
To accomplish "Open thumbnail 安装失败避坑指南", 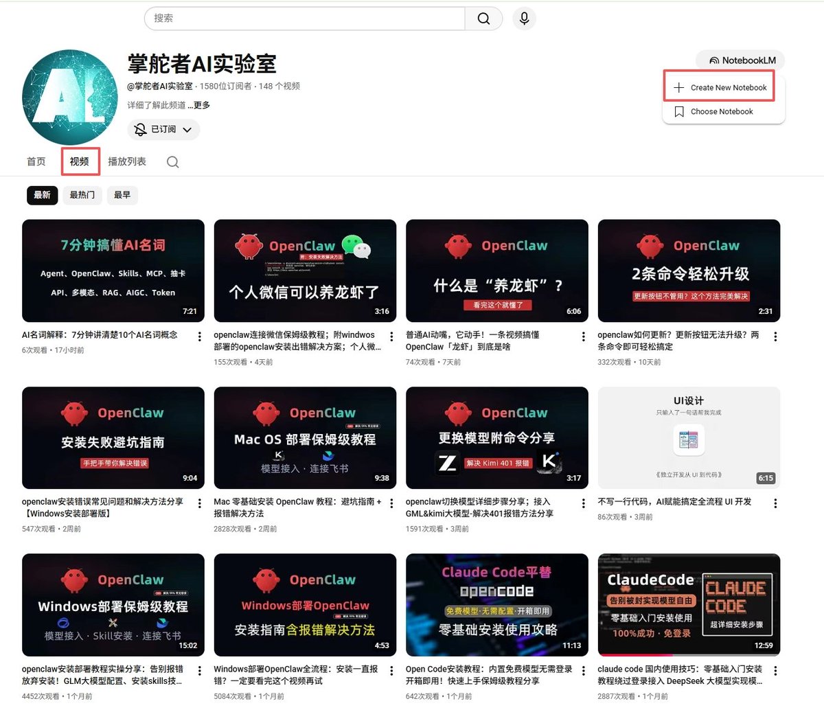I will [113, 438].
